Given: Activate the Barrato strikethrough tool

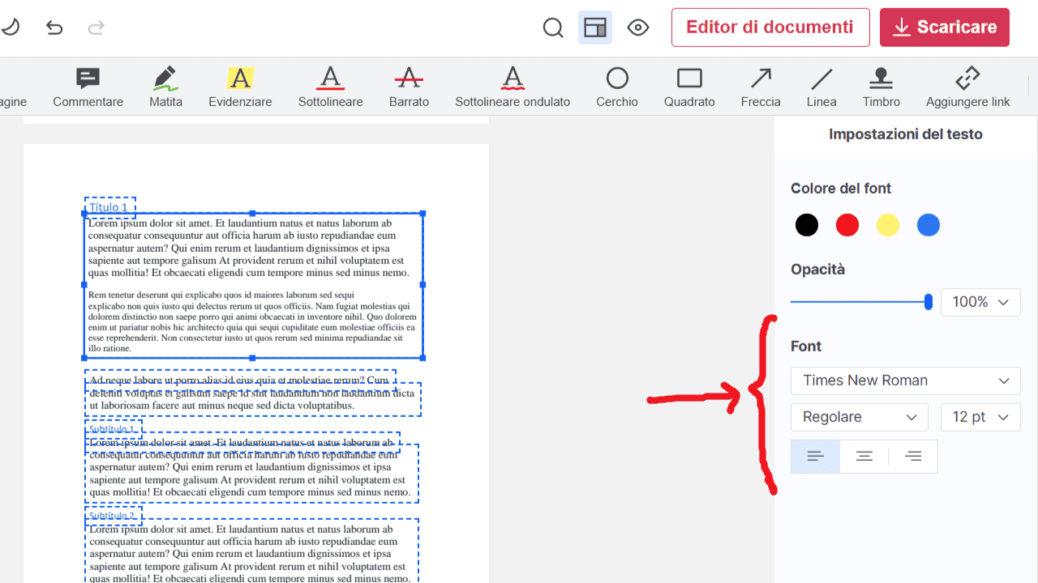Looking at the screenshot, I should pyautogui.click(x=409, y=87).
